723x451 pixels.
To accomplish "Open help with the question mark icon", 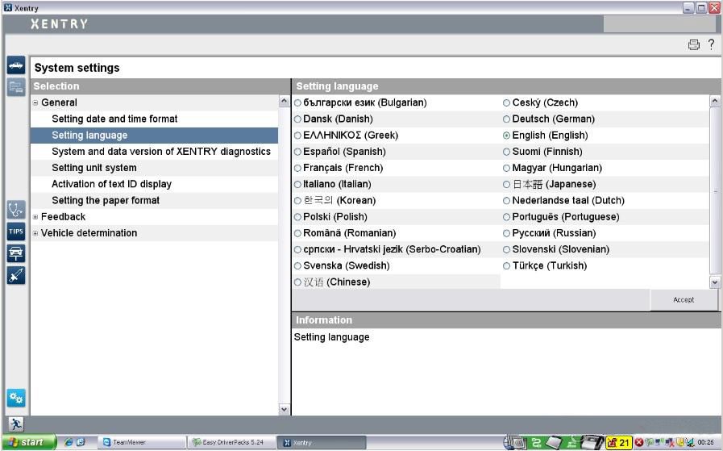I will 711,44.
